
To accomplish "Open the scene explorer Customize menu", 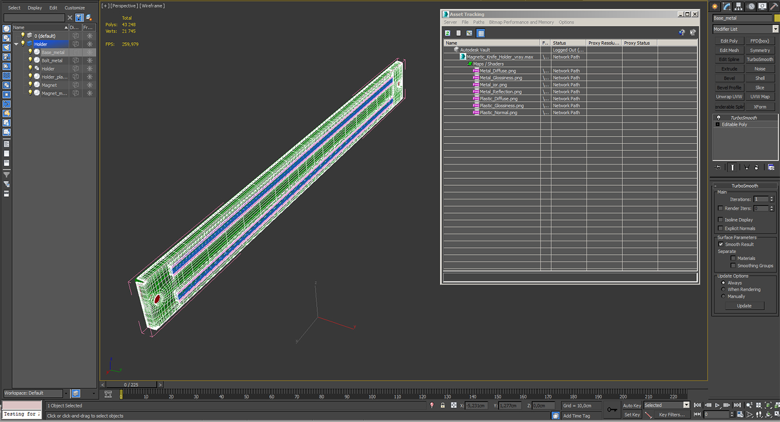I will [74, 8].
